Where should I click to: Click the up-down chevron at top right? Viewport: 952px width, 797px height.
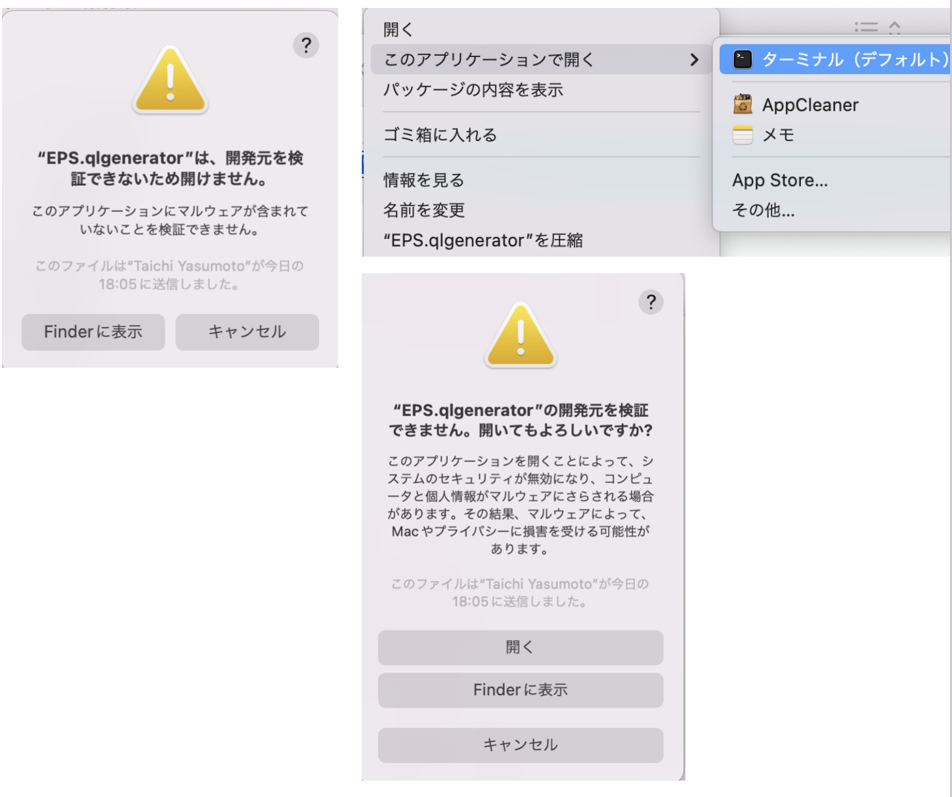click(x=894, y=27)
